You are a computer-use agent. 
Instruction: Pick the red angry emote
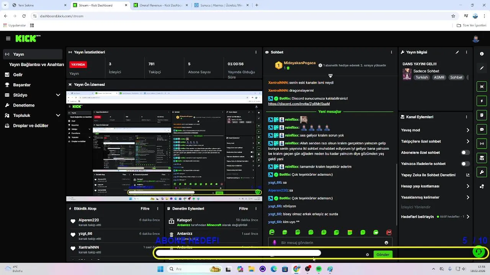click(389, 232)
